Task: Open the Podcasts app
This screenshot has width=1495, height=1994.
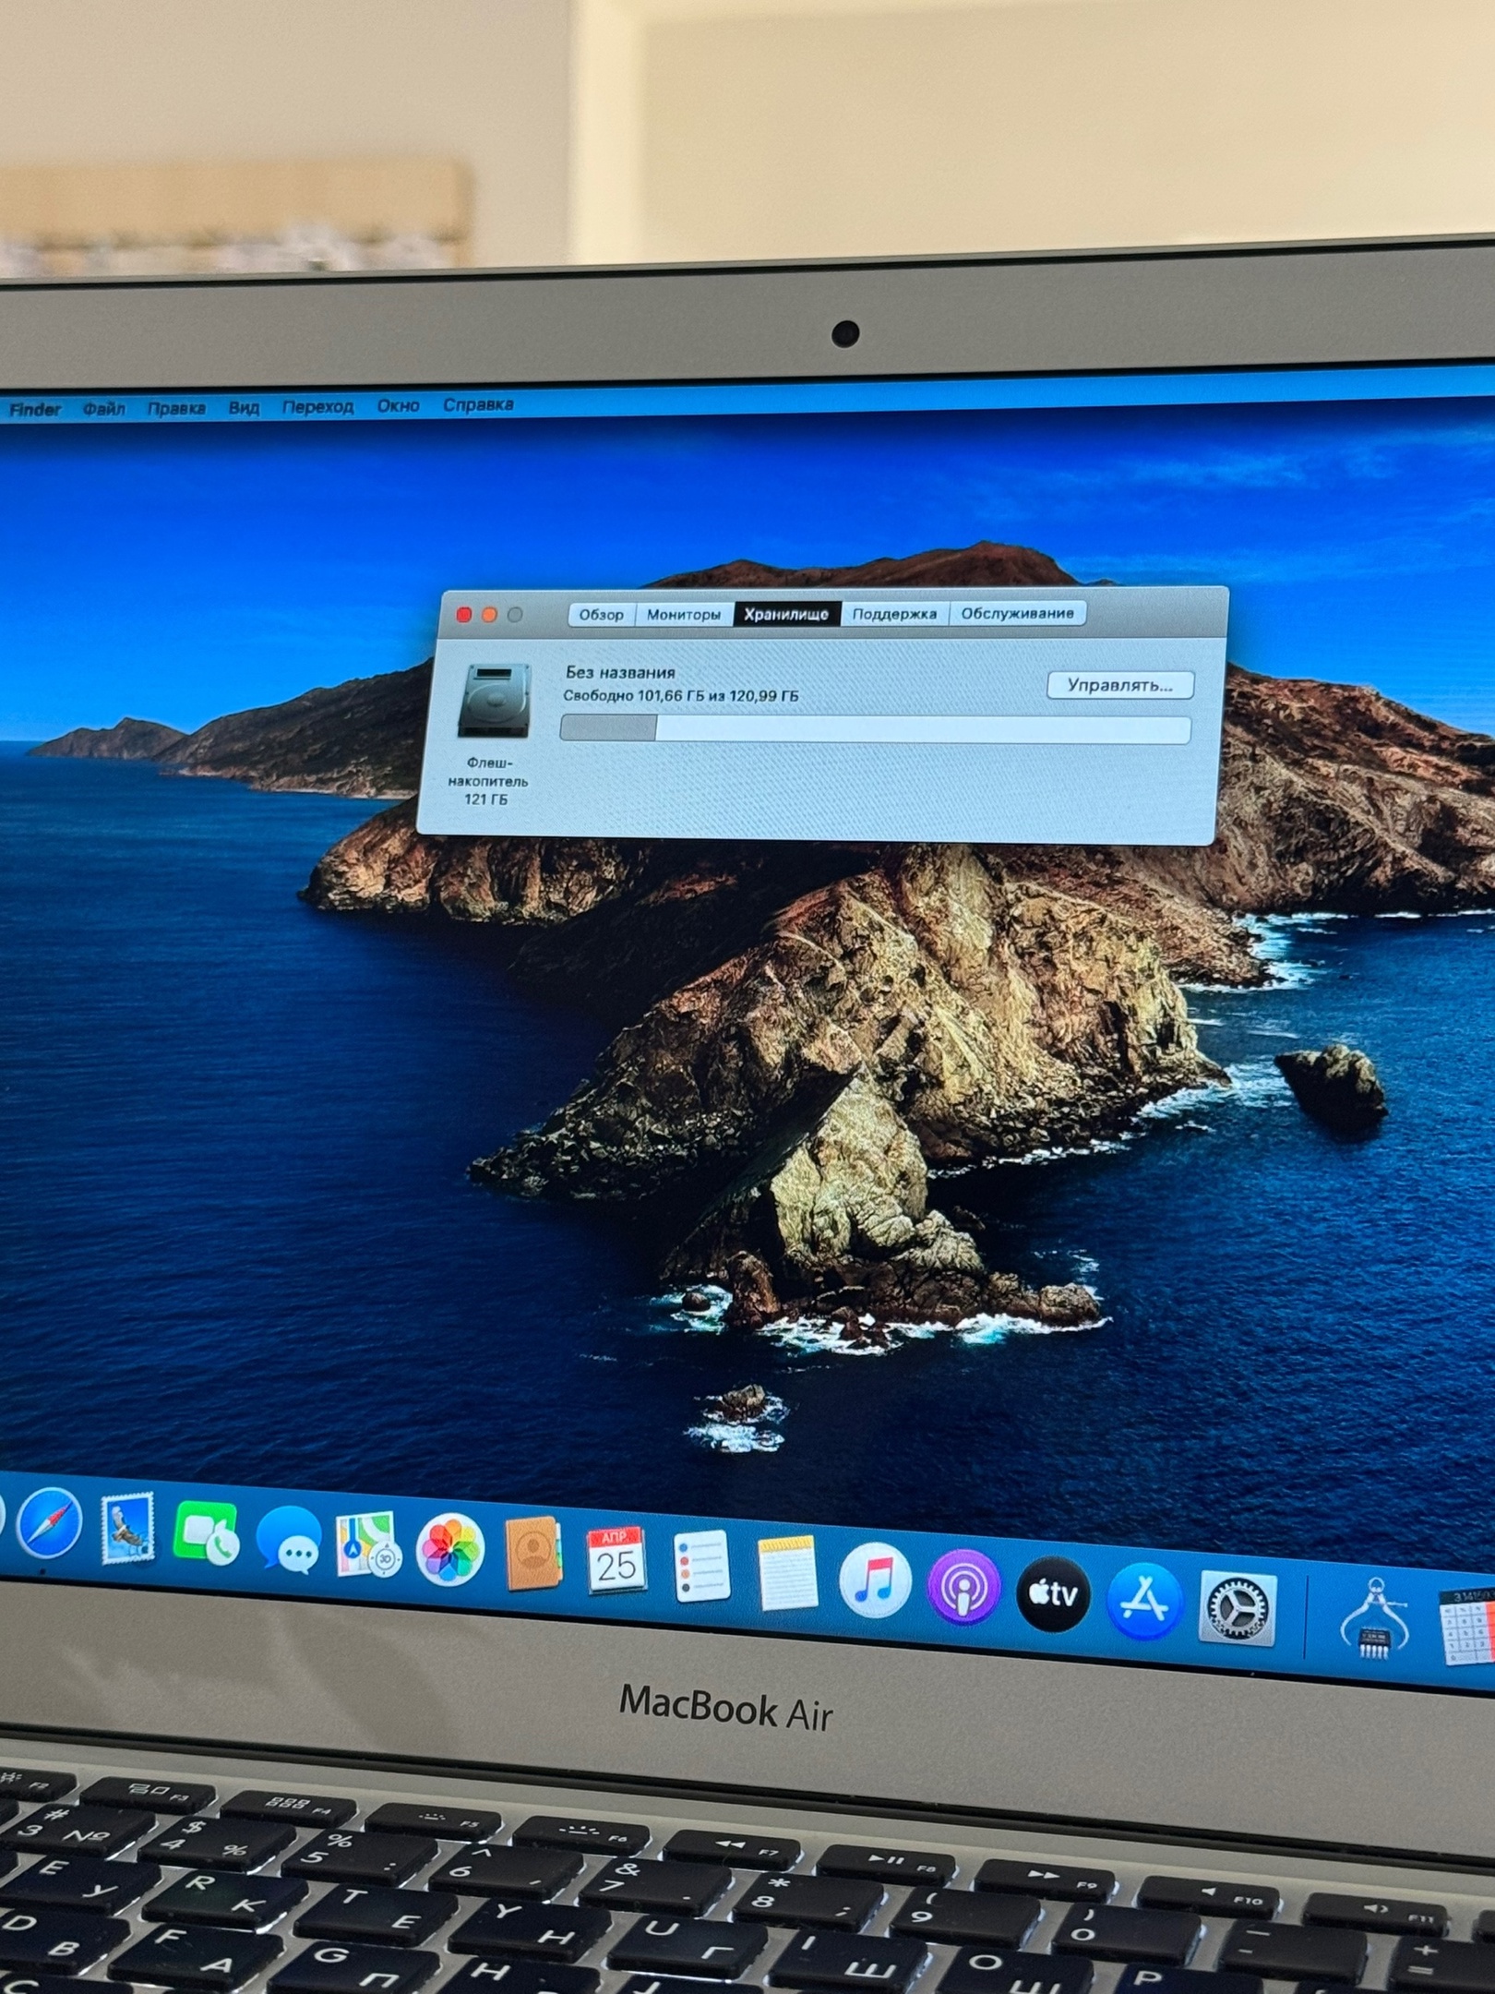Action: (x=963, y=1587)
